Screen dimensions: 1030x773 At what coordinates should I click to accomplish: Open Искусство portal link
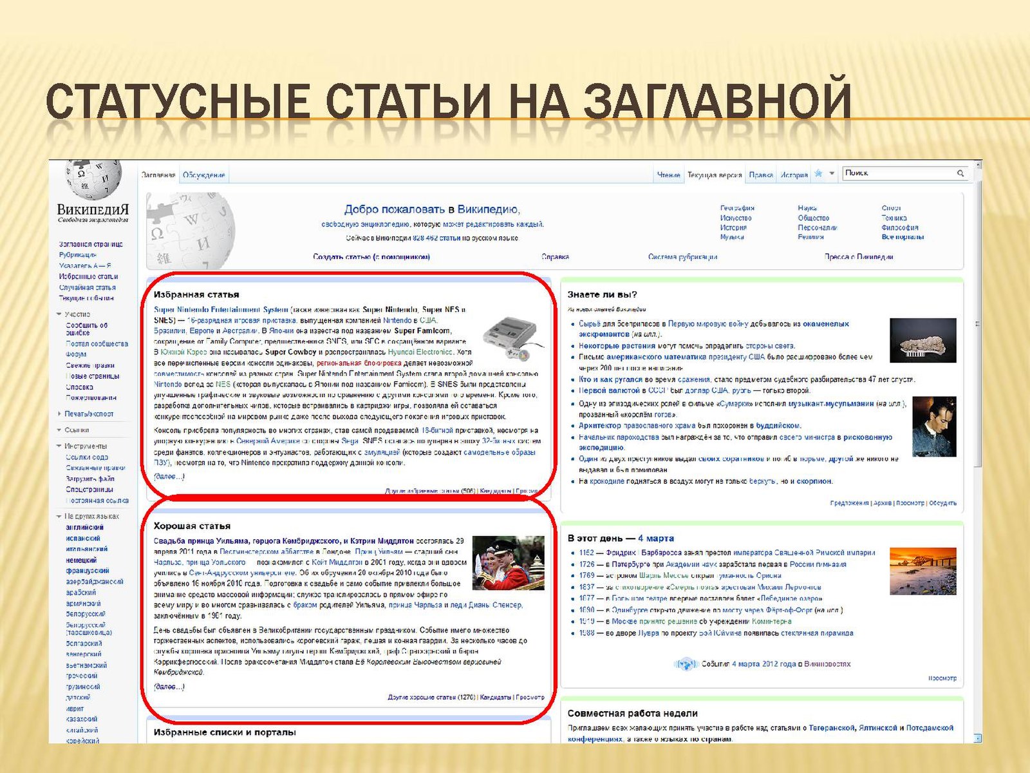tap(736, 218)
